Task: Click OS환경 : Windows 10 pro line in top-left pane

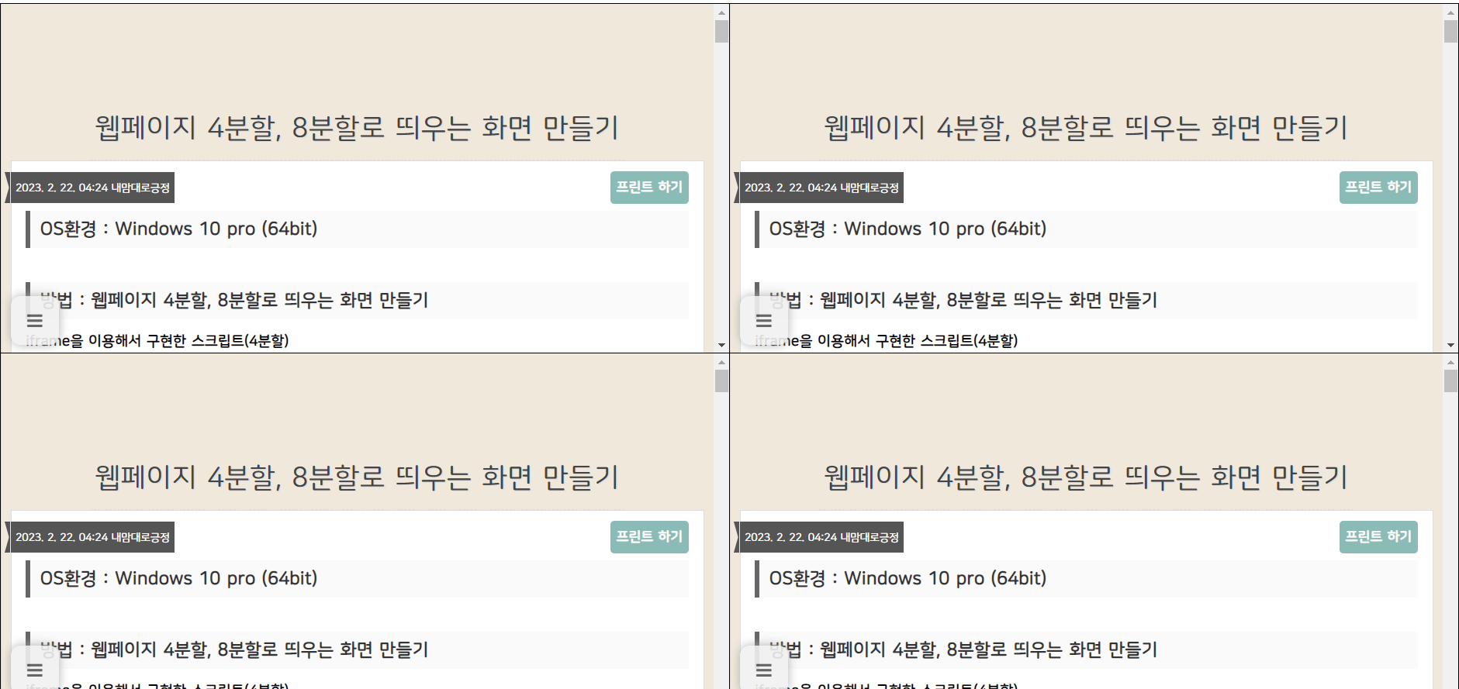Action: pyautogui.click(x=357, y=229)
